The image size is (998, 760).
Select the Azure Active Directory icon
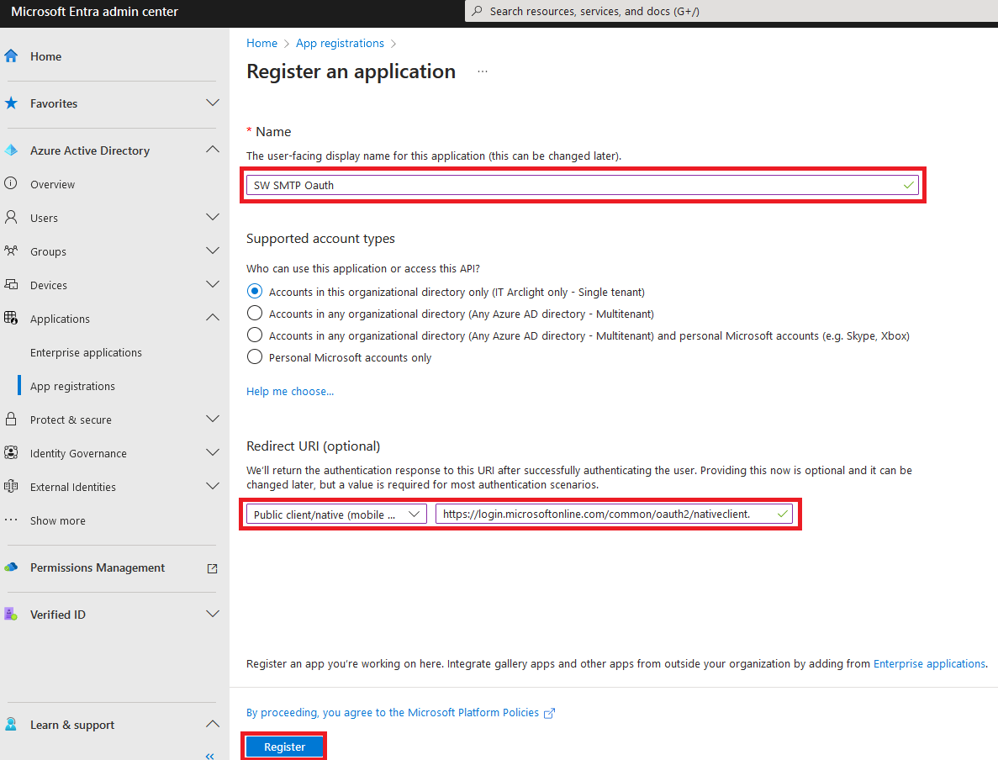[12, 150]
